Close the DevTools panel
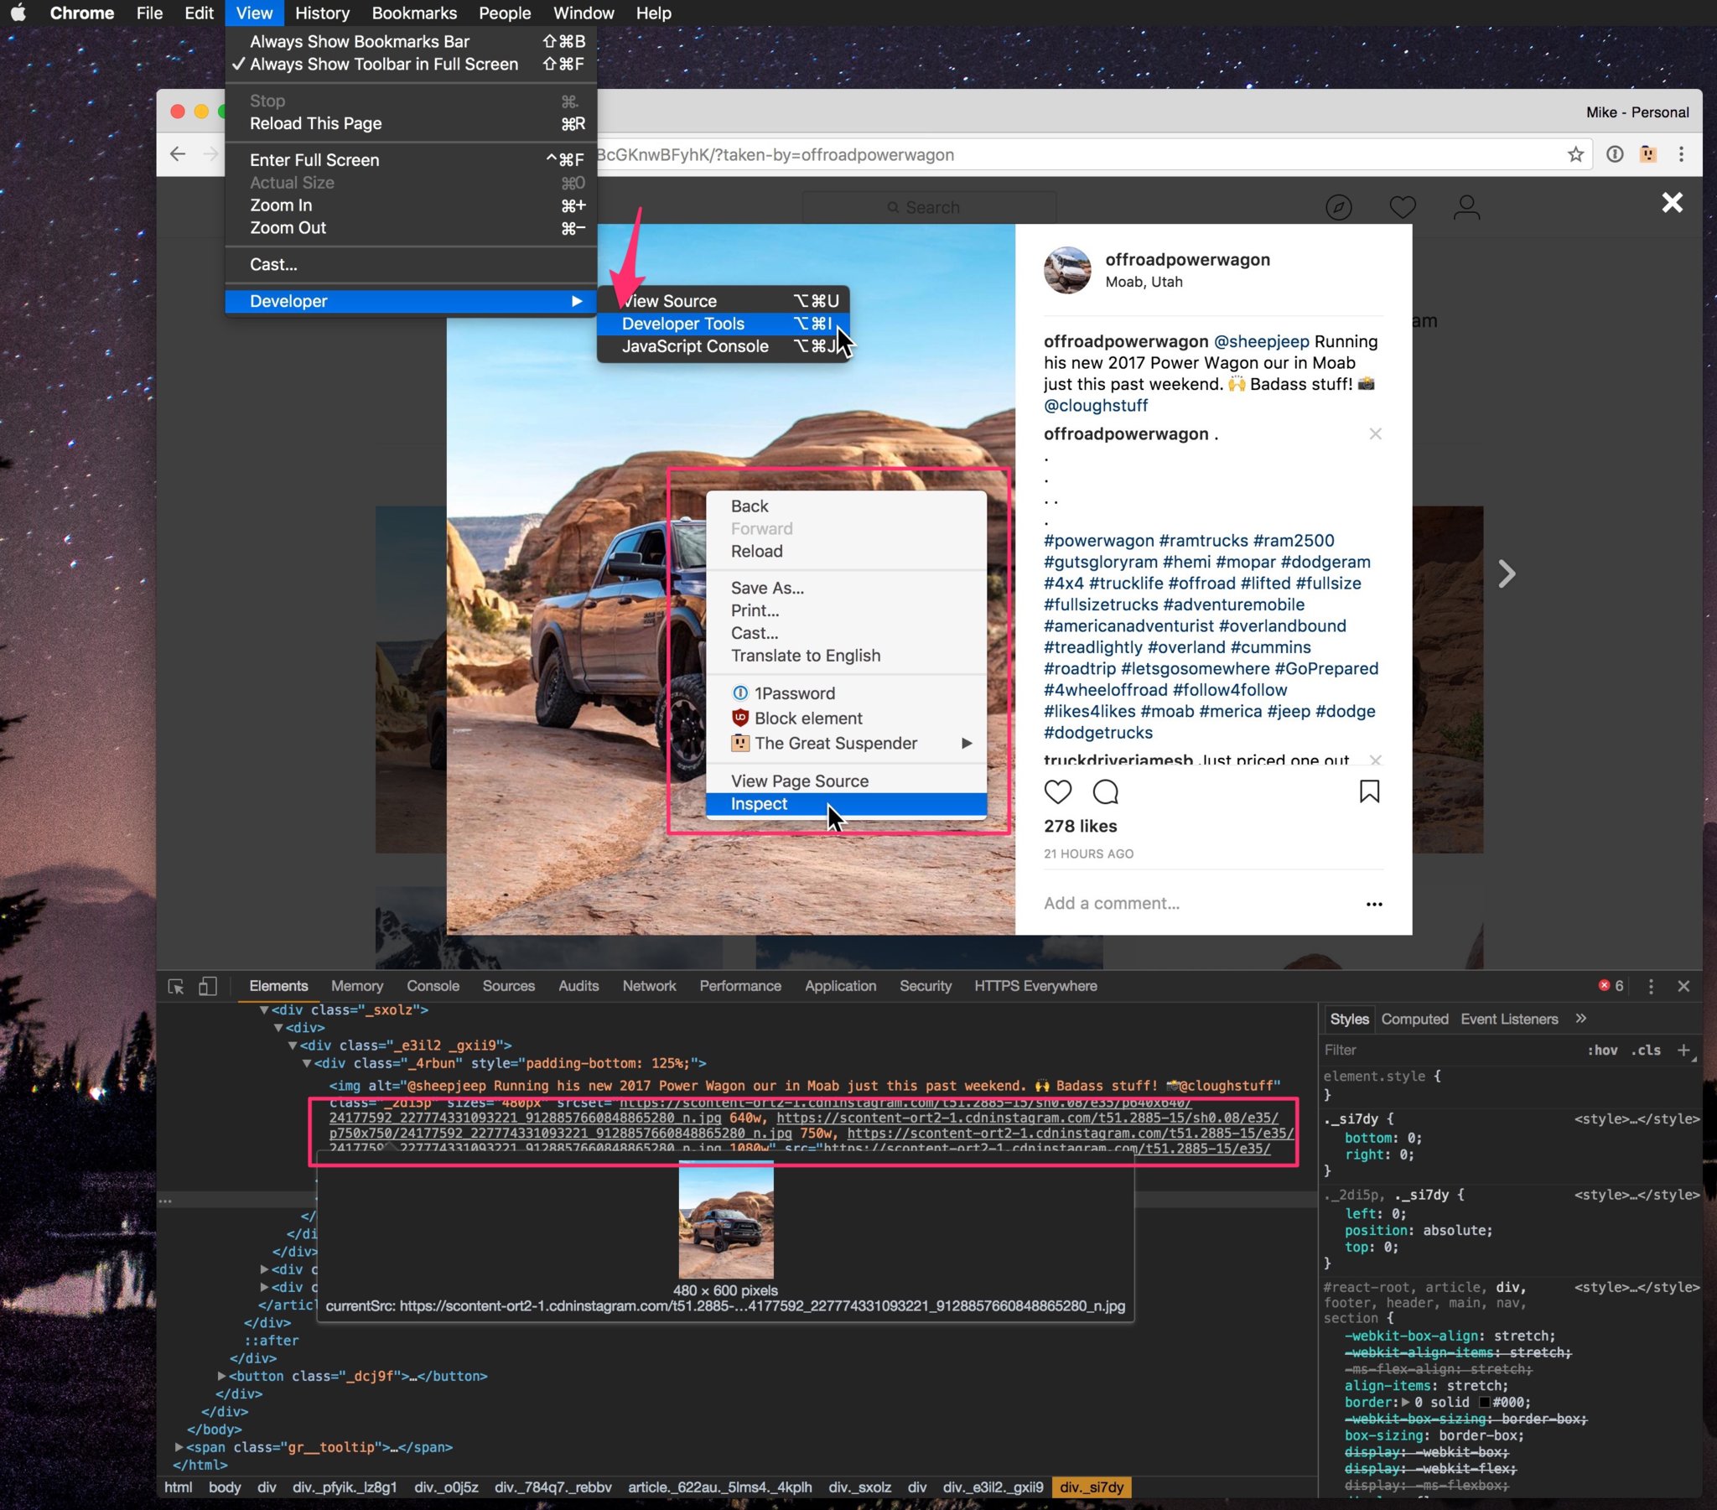The height and width of the screenshot is (1510, 1717). (x=1683, y=987)
